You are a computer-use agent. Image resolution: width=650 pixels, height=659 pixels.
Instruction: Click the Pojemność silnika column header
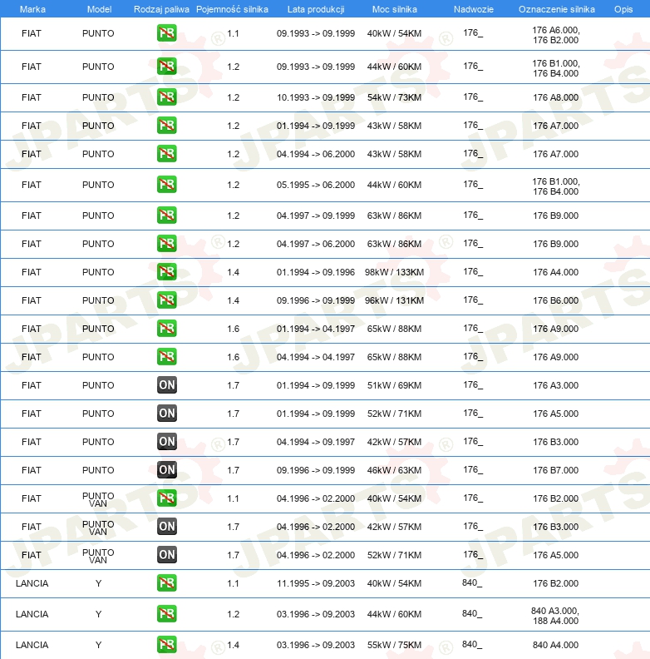point(232,9)
